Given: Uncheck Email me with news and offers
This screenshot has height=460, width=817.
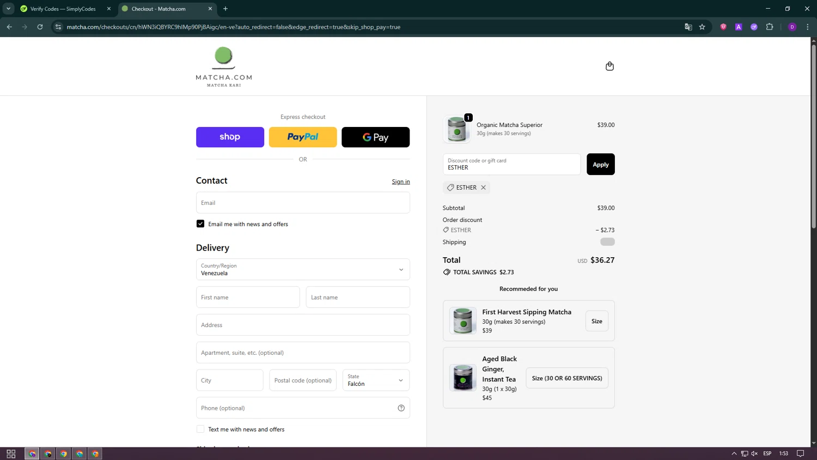Looking at the screenshot, I should [200, 224].
